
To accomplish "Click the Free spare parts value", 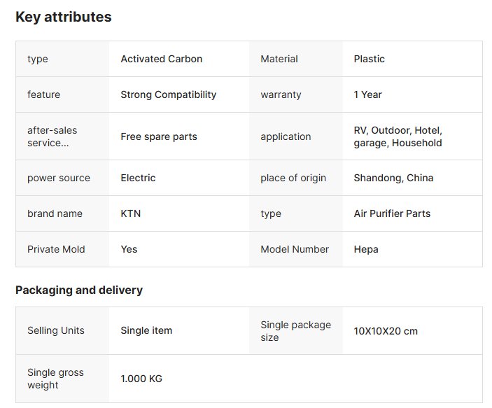I will coord(159,137).
